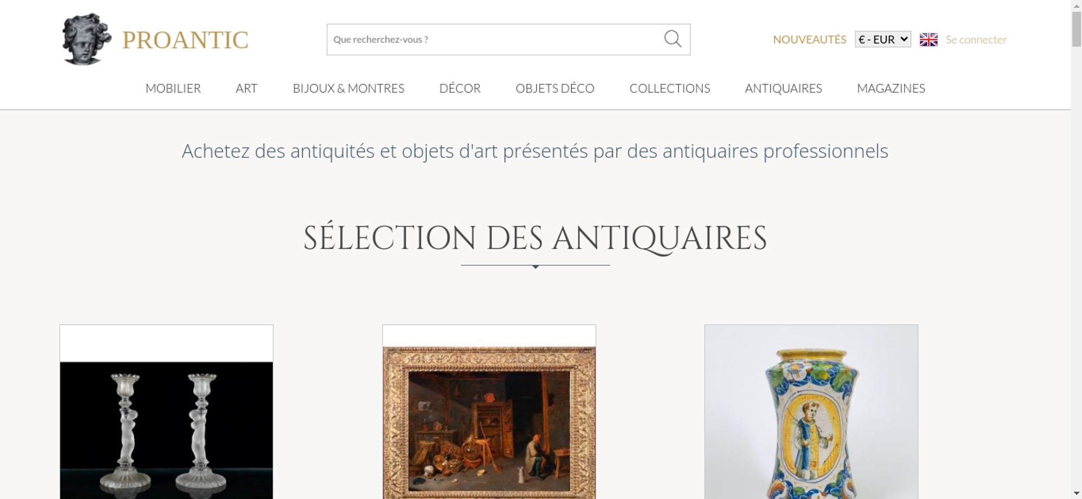Open the € - EUR currency dropdown
This screenshot has height=499, width=1082.
pyautogui.click(x=883, y=39)
